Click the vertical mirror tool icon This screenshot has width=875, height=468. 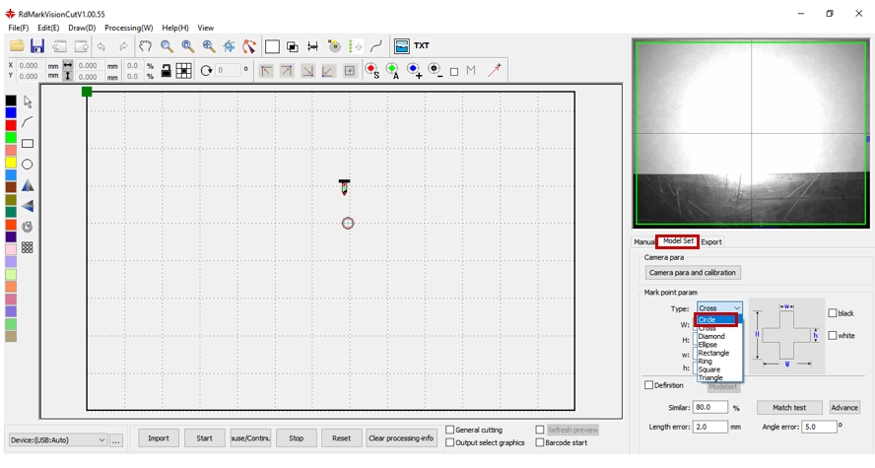click(28, 206)
